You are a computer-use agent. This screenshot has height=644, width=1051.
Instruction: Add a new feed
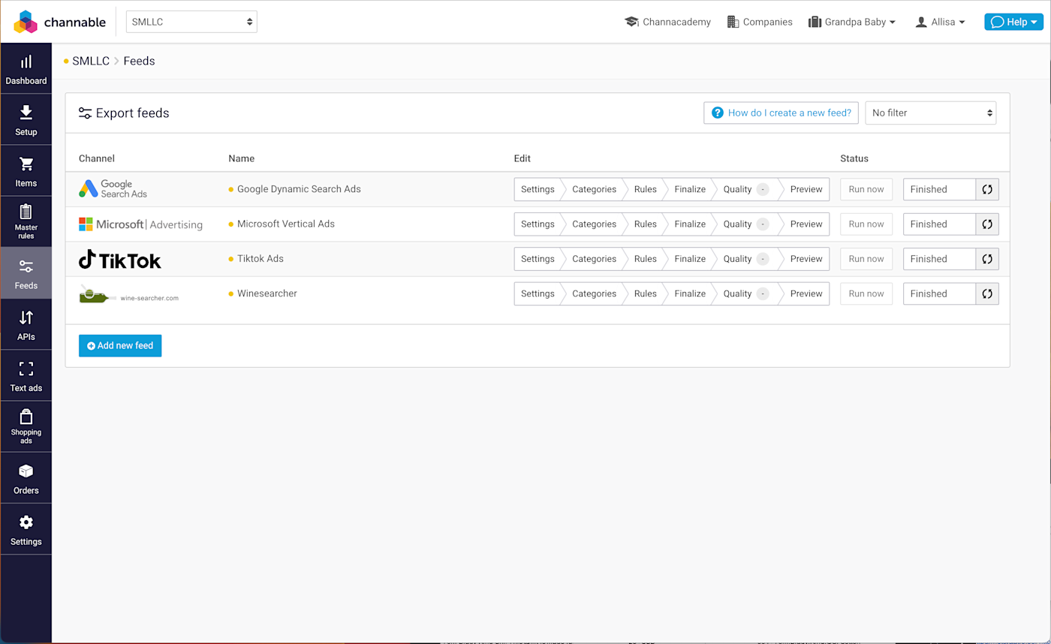point(119,345)
